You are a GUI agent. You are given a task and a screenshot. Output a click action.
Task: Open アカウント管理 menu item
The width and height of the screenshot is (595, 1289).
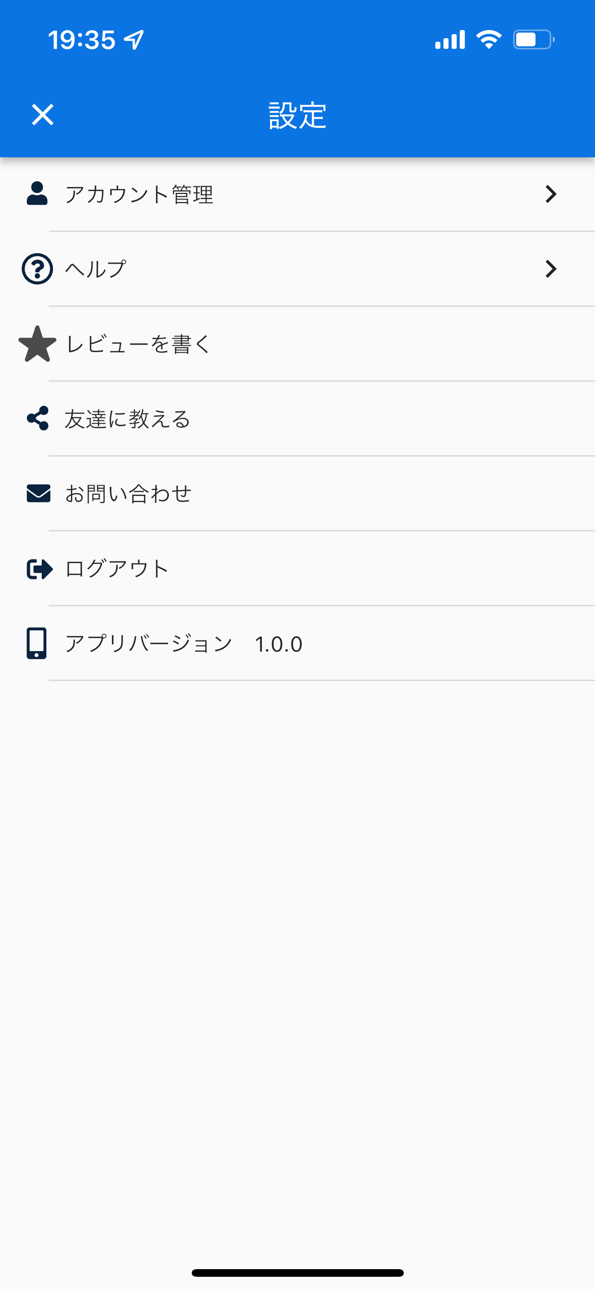point(139,194)
